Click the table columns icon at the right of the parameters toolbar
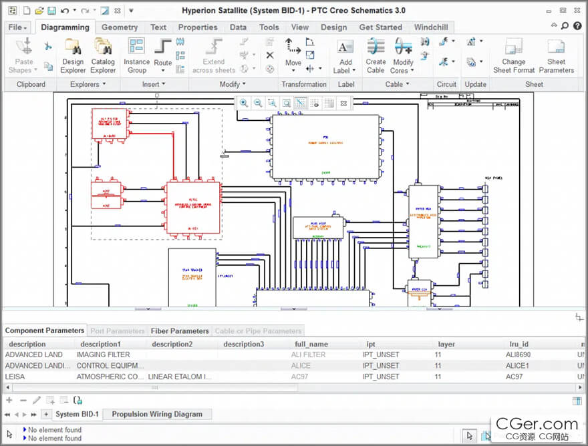This screenshot has height=446, width=588. 577,401
